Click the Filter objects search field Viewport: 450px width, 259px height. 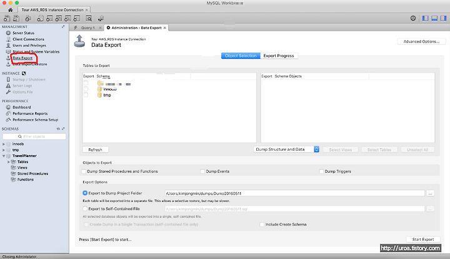[x=34, y=136]
